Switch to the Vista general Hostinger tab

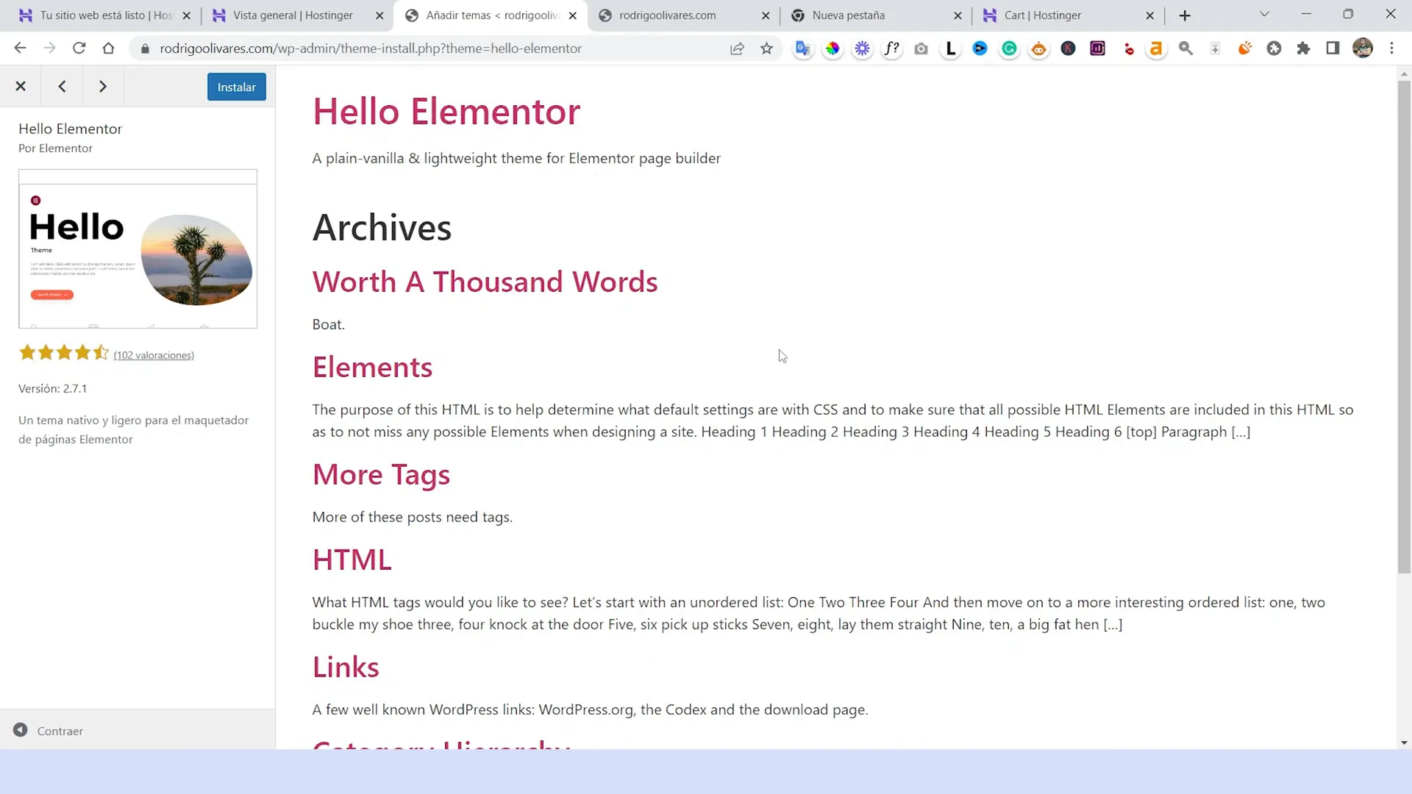point(294,15)
